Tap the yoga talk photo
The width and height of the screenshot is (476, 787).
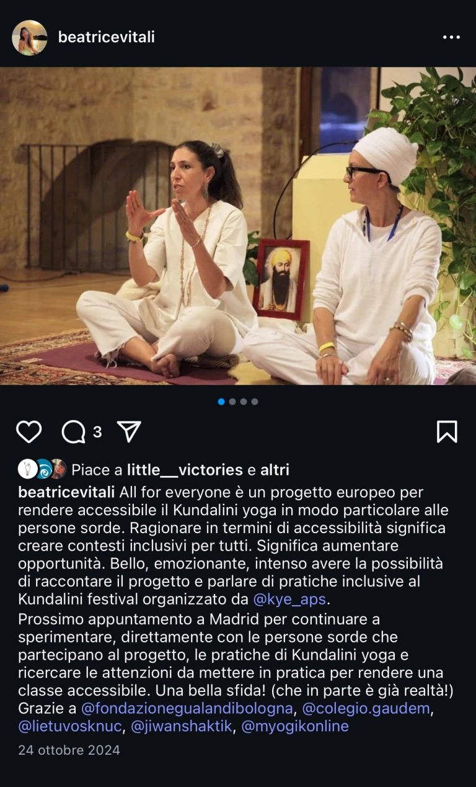(x=238, y=226)
